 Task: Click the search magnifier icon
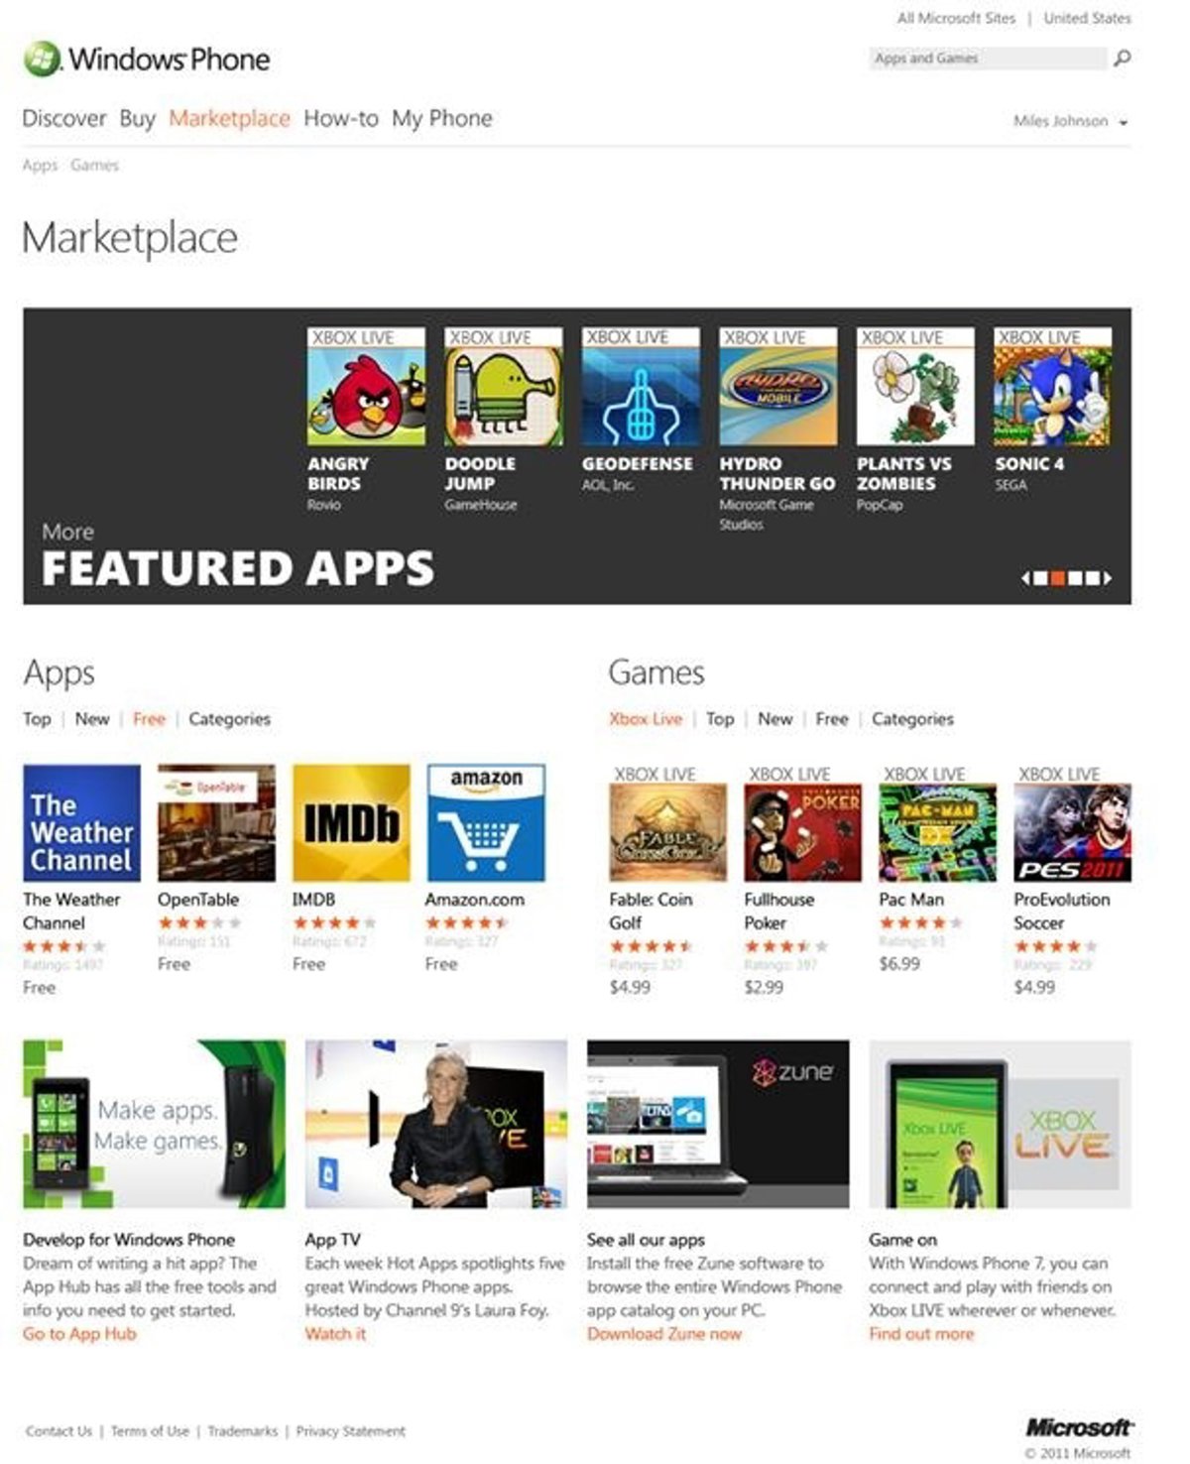(1122, 59)
